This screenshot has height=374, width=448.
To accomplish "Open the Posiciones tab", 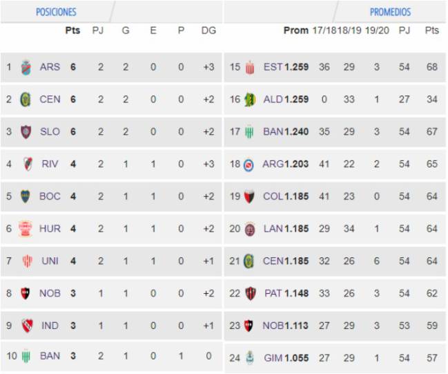I will pyautogui.click(x=56, y=12).
